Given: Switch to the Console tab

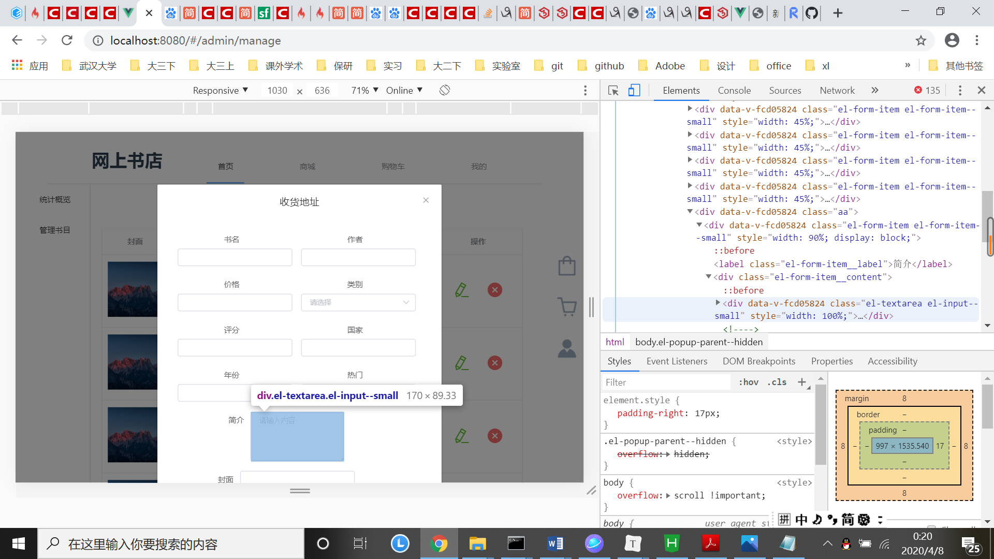Looking at the screenshot, I should pyautogui.click(x=734, y=91).
